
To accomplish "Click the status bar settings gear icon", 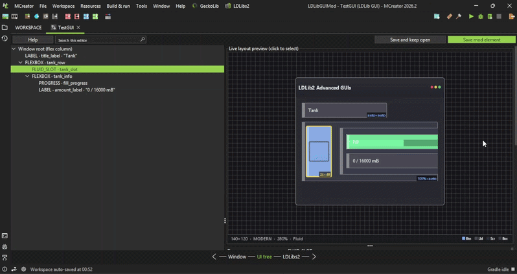I will (24, 269).
